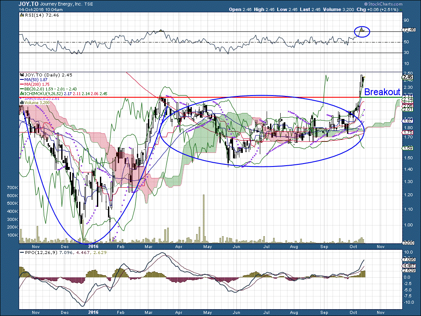This screenshot has width=421, height=316.
Task: Click the 1.30 label on the price axis
Action: [408, 182]
